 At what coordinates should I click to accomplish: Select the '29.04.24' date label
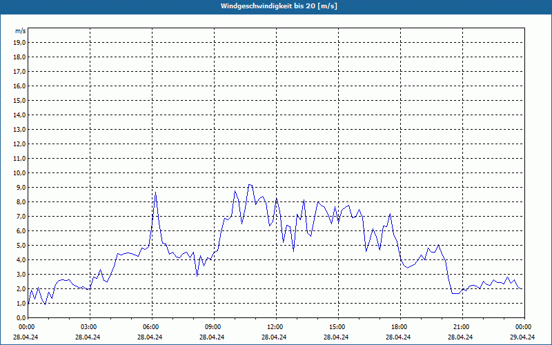point(522,337)
